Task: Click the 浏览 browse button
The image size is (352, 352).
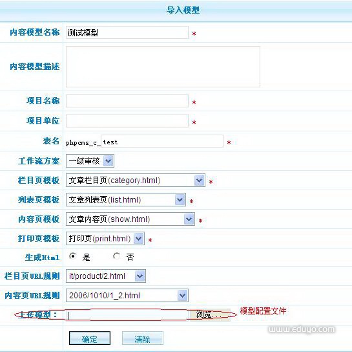Action: click(210, 314)
